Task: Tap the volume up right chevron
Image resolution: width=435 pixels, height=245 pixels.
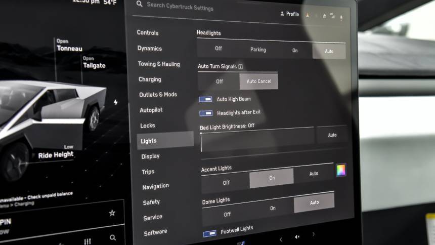Action: (314, 234)
